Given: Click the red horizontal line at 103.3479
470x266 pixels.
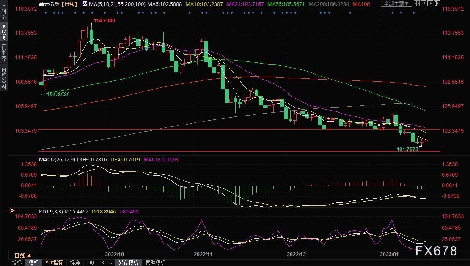Looking at the screenshot, I should (237, 129).
